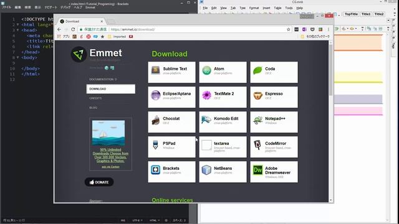Click the NetBeans cube icon
Viewport: 399px width, 224px height.
click(206, 170)
